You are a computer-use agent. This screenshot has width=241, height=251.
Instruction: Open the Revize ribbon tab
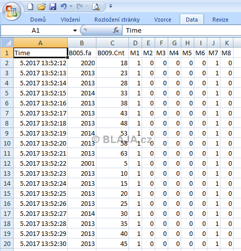[220, 20]
